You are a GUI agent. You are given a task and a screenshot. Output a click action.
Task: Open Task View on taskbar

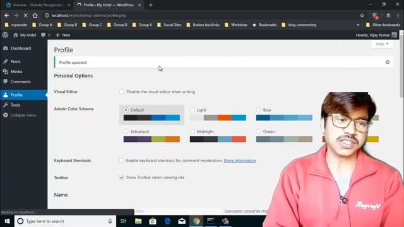123,221
